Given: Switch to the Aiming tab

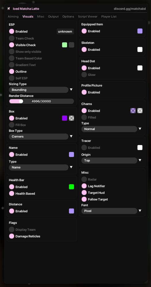Looking at the screenshot, I should point(13,16).
